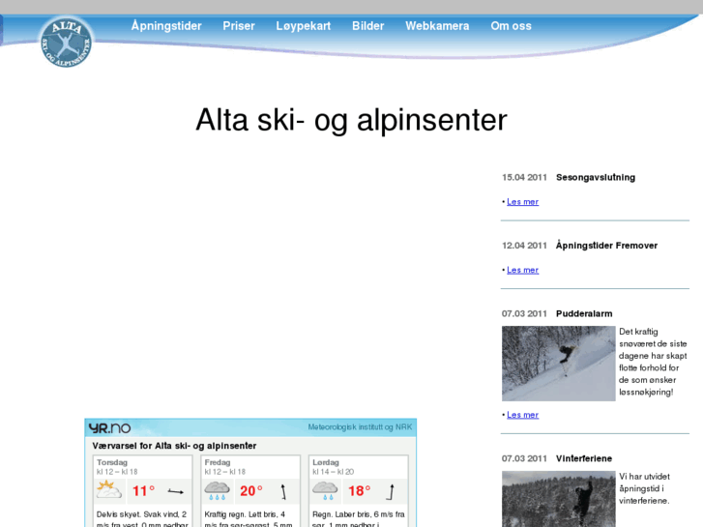Click the Lørdag day label in forecast

326,462
